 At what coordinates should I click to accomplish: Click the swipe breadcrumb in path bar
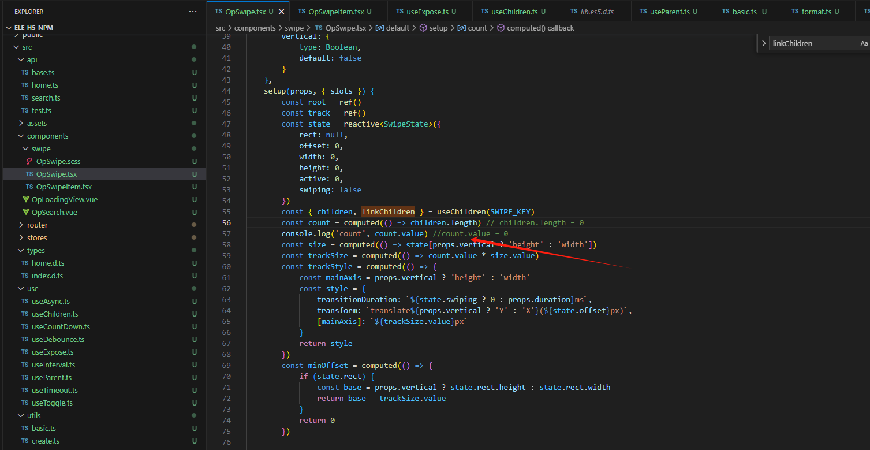[294, 28]
